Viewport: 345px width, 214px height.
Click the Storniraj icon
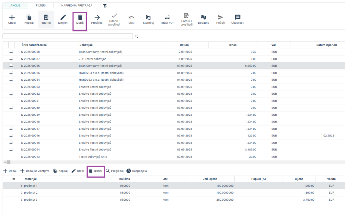point(148,18)
